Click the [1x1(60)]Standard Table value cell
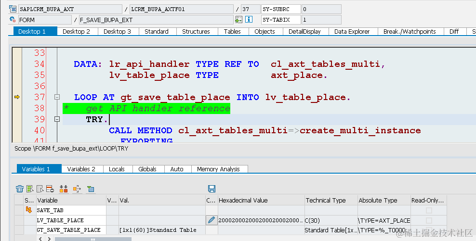Viewport: 476px width, 241px height. [162, 230]
